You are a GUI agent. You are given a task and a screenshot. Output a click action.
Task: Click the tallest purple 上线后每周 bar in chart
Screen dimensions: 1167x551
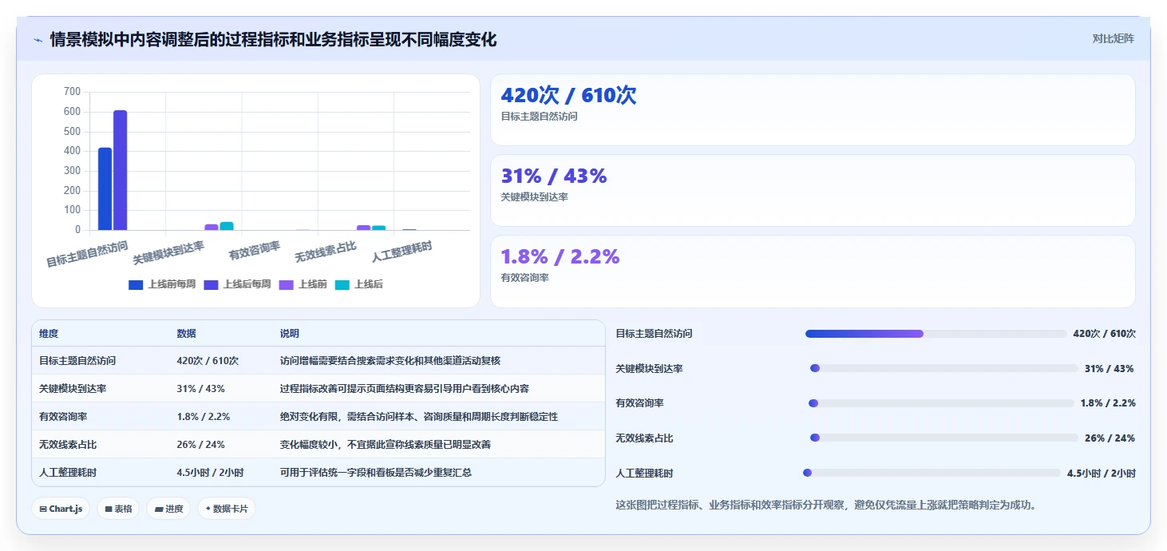click(120, 170)
